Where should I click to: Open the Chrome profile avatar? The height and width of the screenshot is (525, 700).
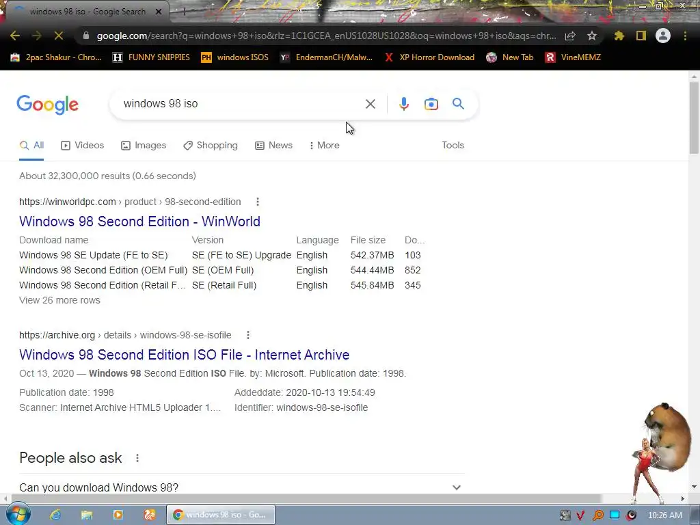(x=663, y=36)
